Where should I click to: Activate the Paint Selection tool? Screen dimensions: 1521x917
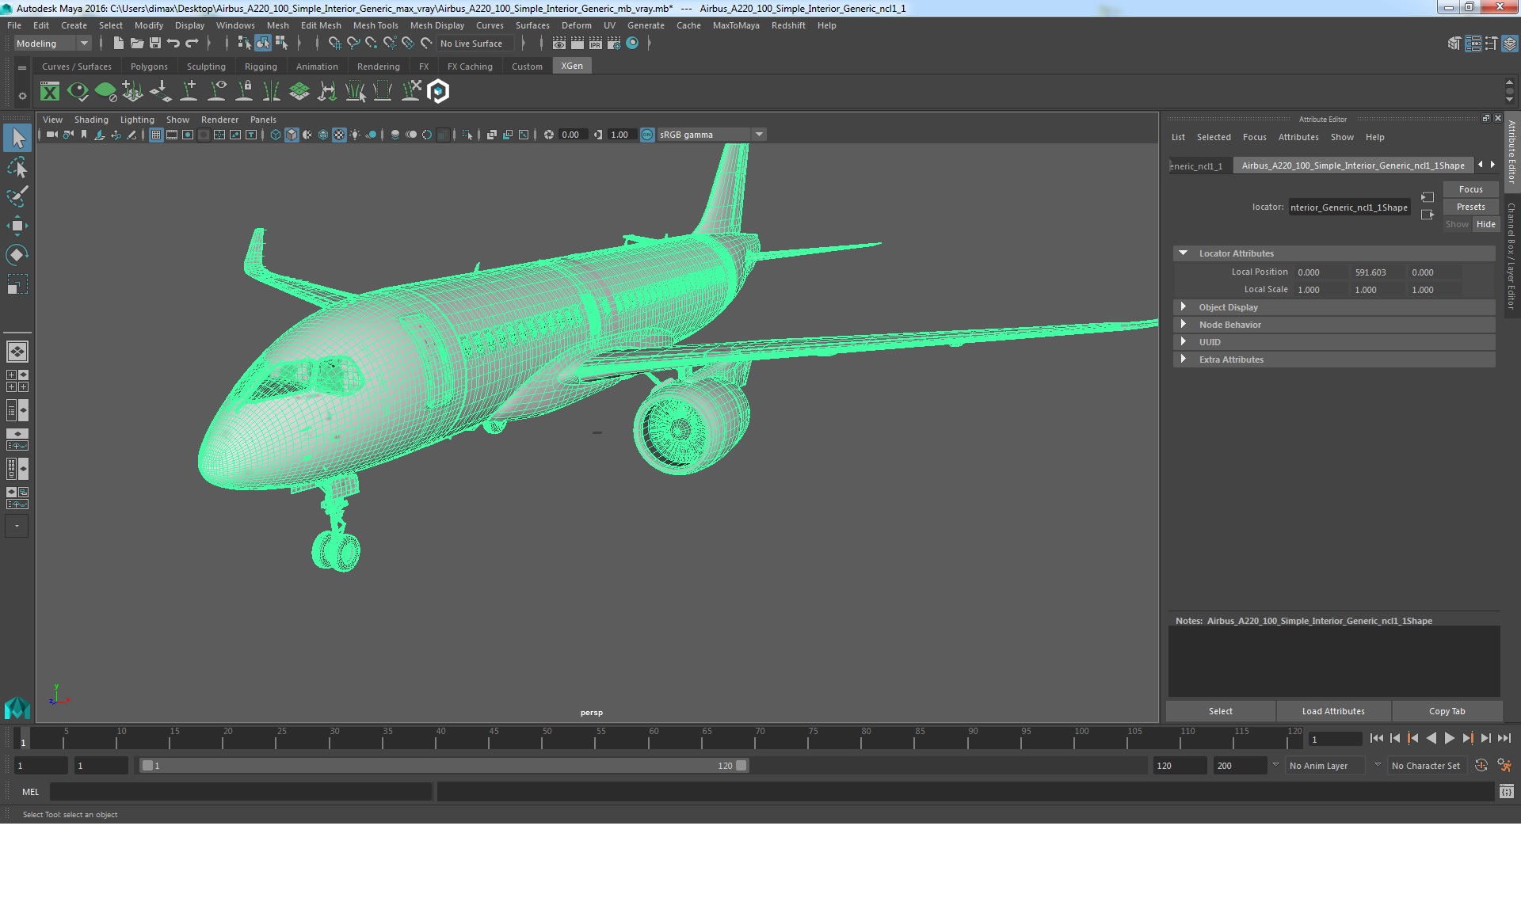[17, 196]
